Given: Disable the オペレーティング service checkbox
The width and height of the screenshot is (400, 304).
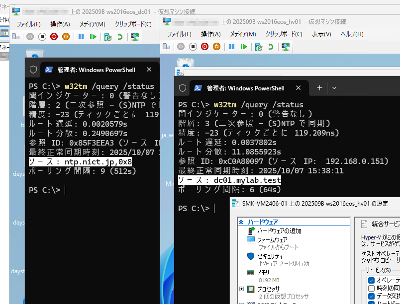Looking at the screenshot, I should 371,280.
